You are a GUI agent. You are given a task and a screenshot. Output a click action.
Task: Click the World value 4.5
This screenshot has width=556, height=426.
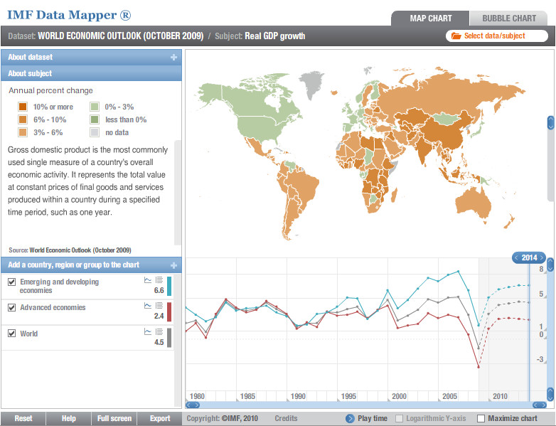pos(159,342)
